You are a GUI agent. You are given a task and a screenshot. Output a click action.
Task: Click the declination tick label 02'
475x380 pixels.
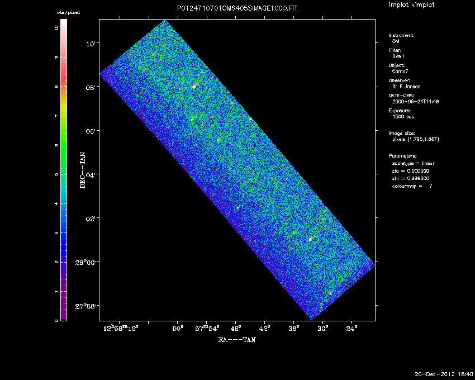(91, 218)
